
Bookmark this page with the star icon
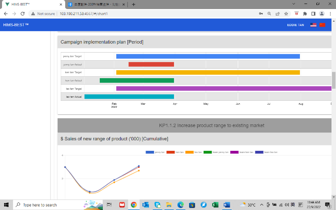(x=286, y=14)
